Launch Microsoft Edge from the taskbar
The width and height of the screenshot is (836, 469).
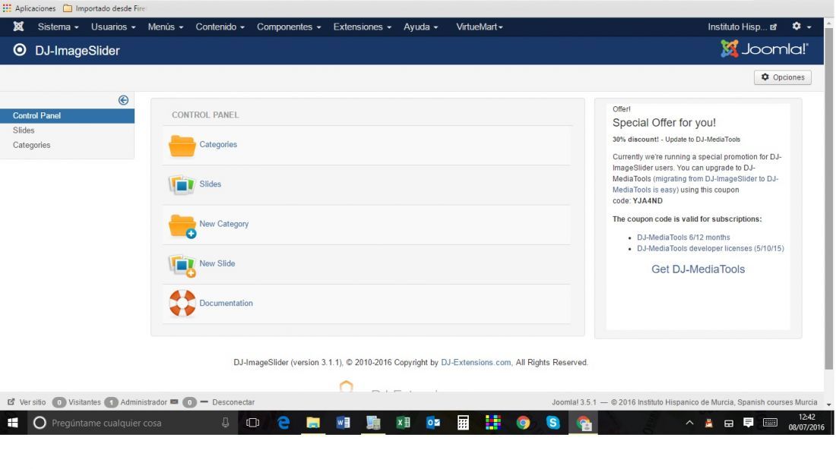(x=283, y=423)
